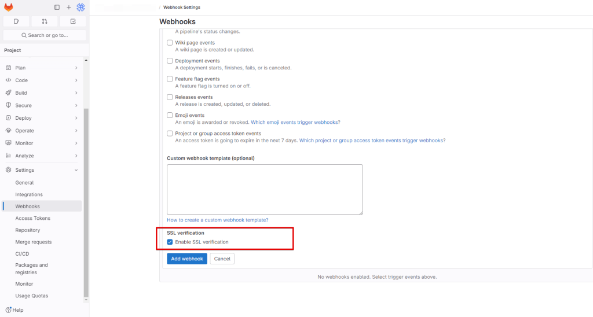
Task: Click the plus create-new icon
Action: coord(68,8)
